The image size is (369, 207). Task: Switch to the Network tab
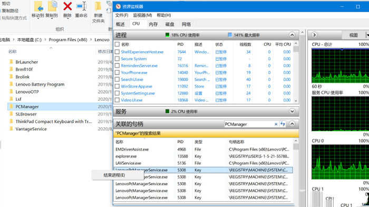[186, 24]
